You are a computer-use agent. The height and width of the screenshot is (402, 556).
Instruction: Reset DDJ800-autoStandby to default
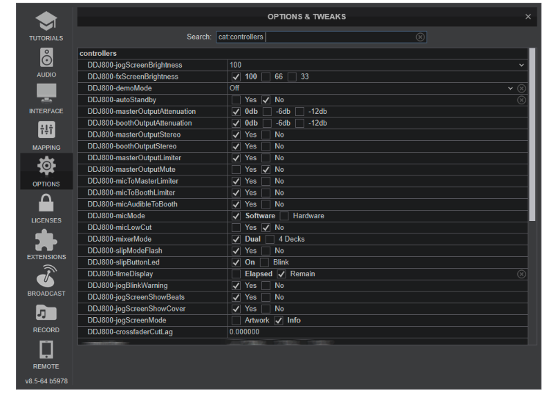(521, 100)
